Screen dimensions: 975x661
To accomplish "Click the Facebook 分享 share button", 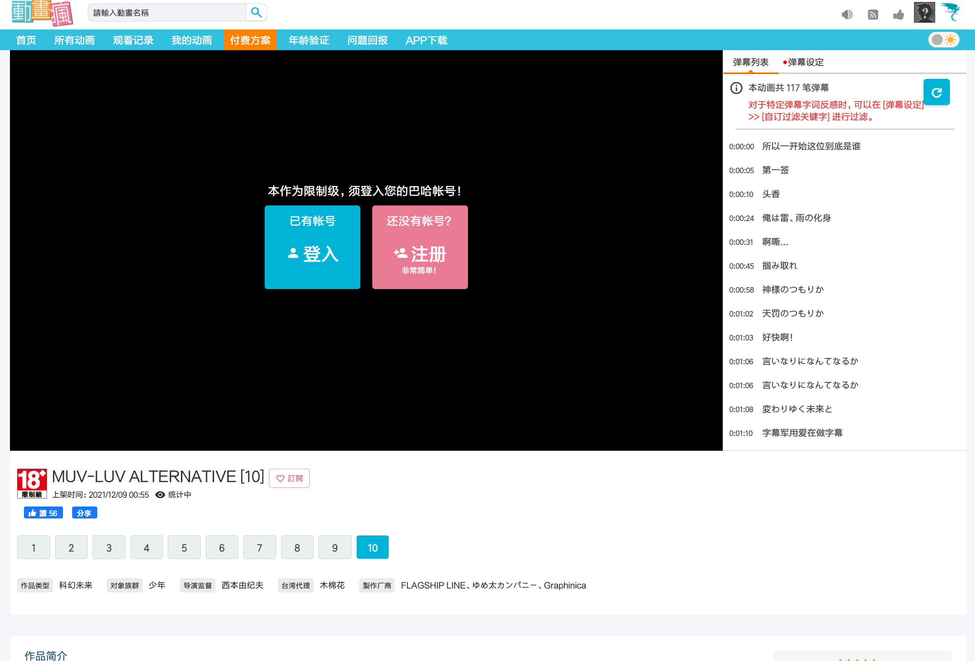I will (x=85, y=512).
